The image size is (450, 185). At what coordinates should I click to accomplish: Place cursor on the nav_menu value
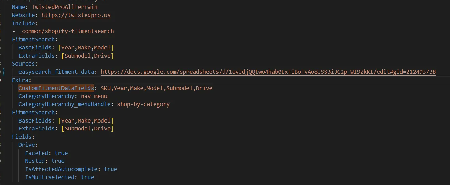[x=94, y=96]
